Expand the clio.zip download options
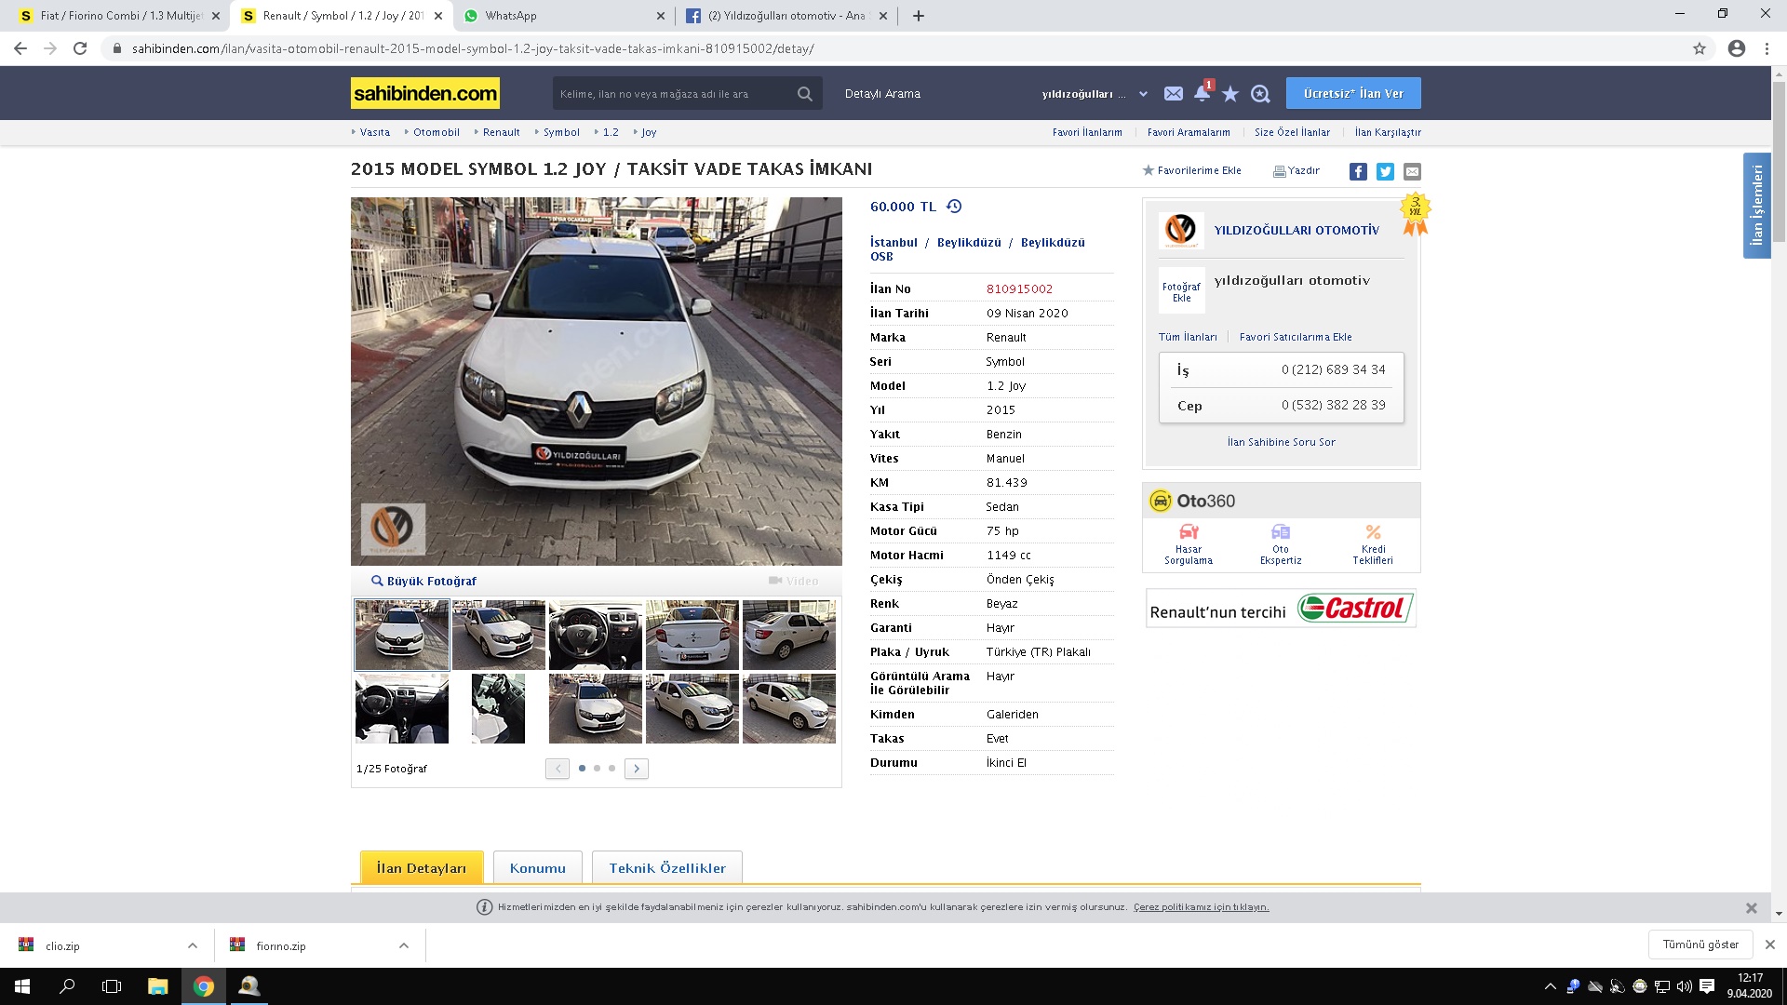1787x1005 pixels. (x=193, y=945)
